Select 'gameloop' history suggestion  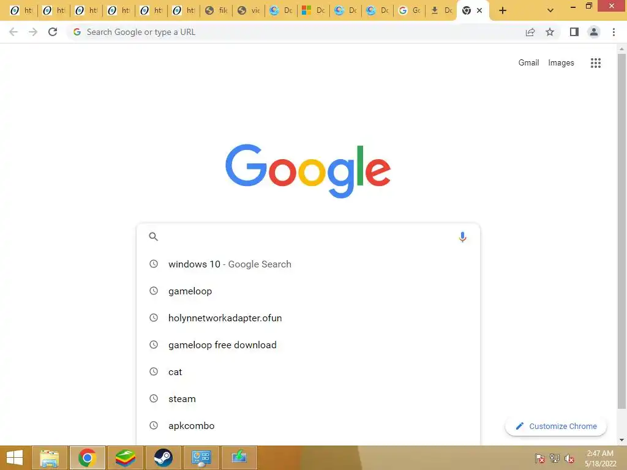(x=308, y=291)
